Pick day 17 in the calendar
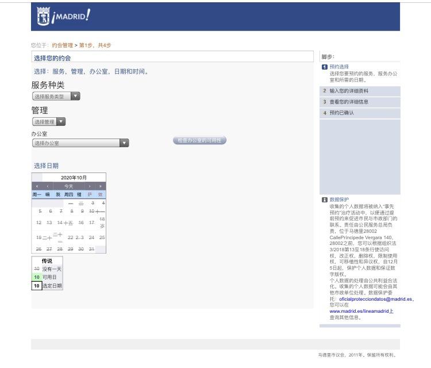The height and width of the screenshot is (368, 431). (91, 223)
